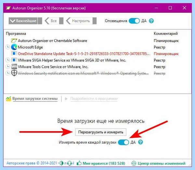This screenshot has height=170, width=195.
Task: Maximize the Autorun Organizer window
Action: [x=170, y=8]
